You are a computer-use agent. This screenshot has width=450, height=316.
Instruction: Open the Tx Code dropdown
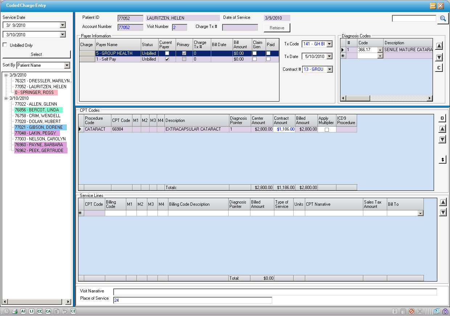tap(330, 44)
